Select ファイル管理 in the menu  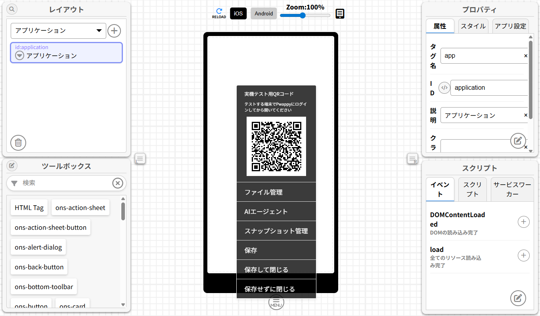276,192
